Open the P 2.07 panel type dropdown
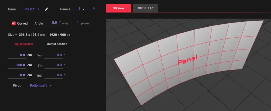271x111 pixels. tap(32, 9)
